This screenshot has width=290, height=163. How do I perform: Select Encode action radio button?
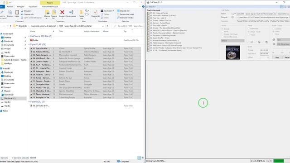(222, 29)
